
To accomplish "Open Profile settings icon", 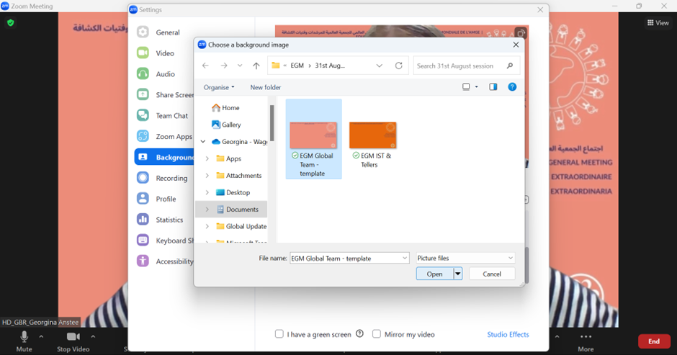I will pos(143,199).
